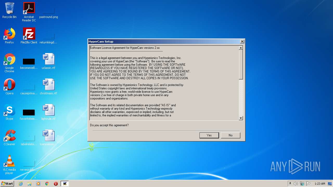Click the "Software License Agreement for HyperCam" heading line
This screenshot has width=333, height=187.
[x=125, y=48]
